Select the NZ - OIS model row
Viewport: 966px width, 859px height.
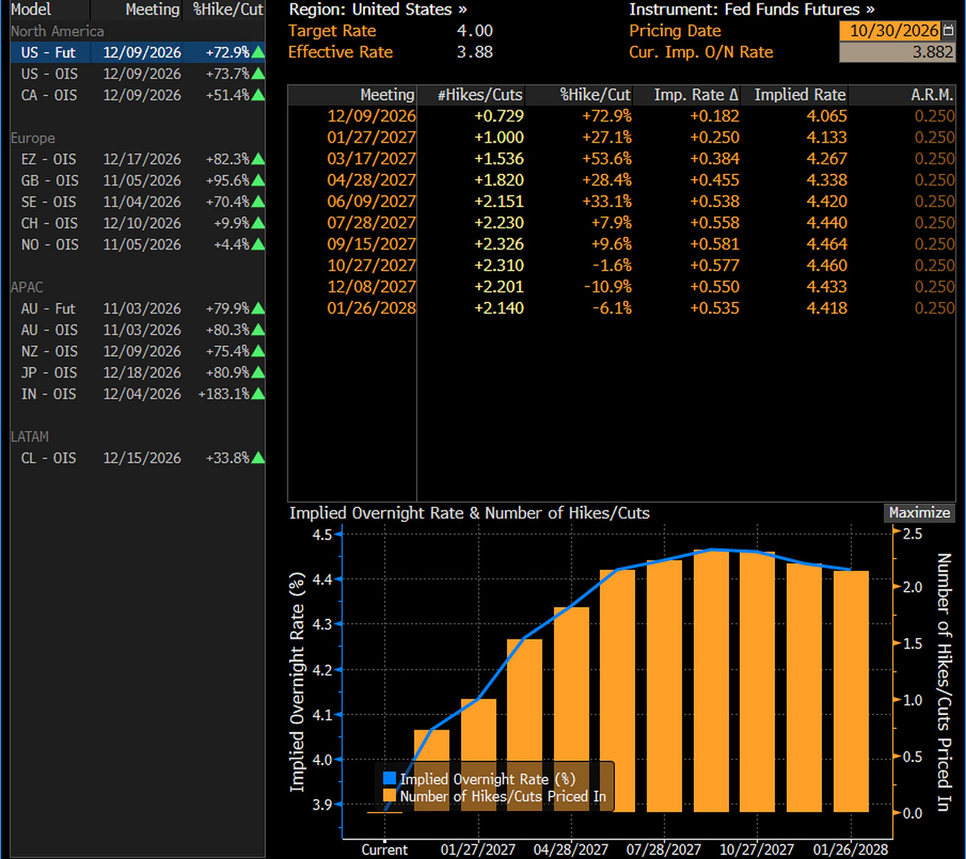(x=137, y=351)
